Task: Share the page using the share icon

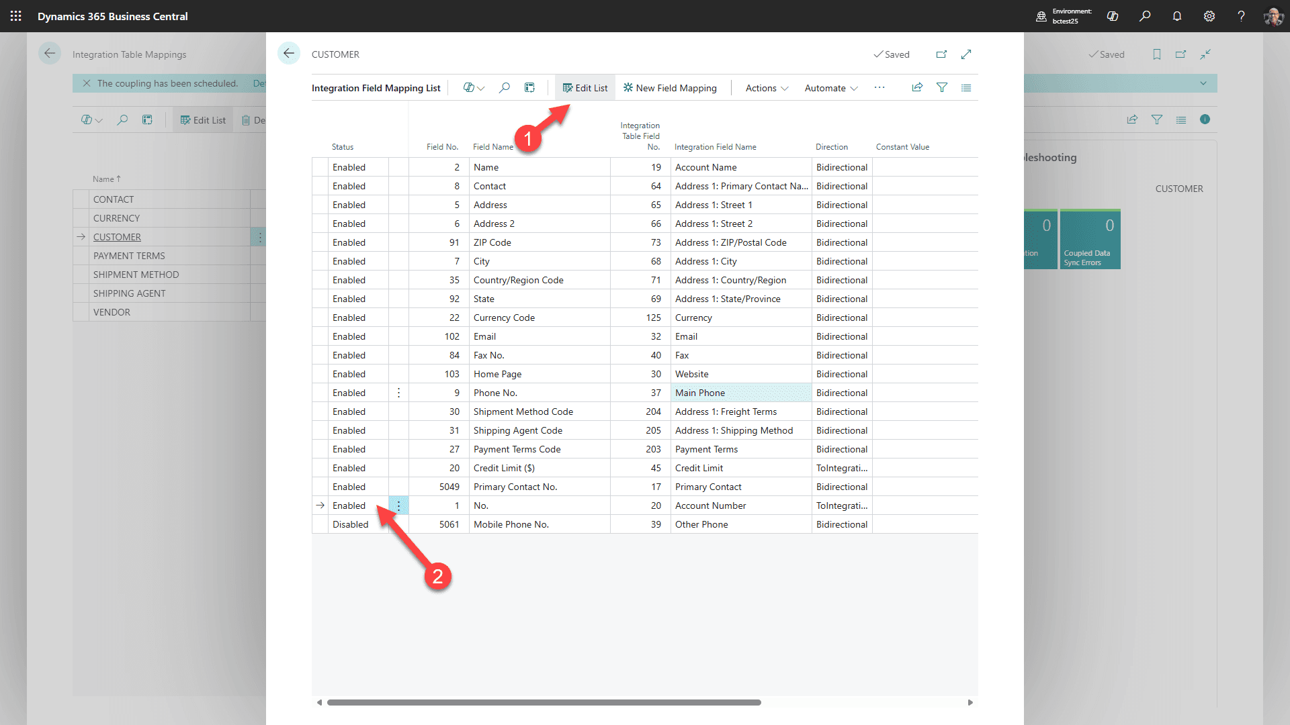Action: pos(917,87)
